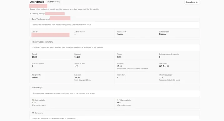Click the Model spend section header
This screenshot has height=121, width=224.
(x=37, y=113)
